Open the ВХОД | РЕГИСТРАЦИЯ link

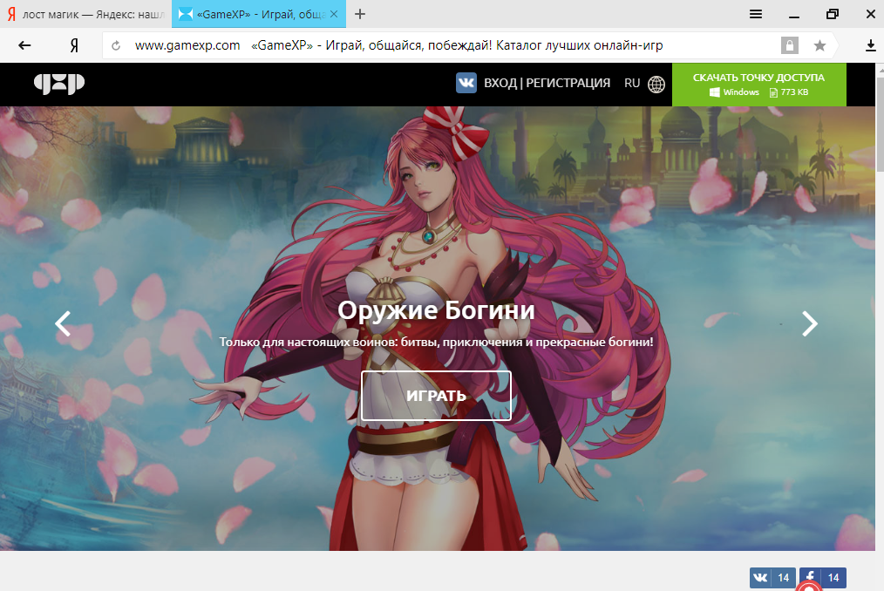coord(547,83)
